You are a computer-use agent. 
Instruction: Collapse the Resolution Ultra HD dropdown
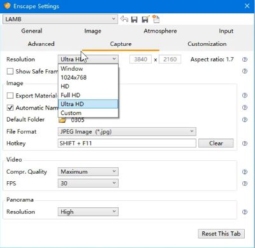[88, 59]
